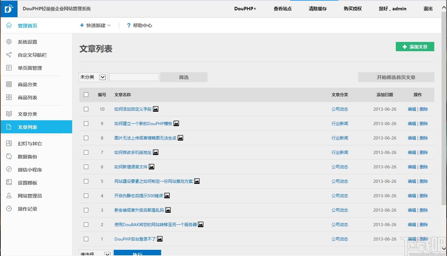
Task: Click 公司动态 category for article 10
Action: tap(340, 109)
